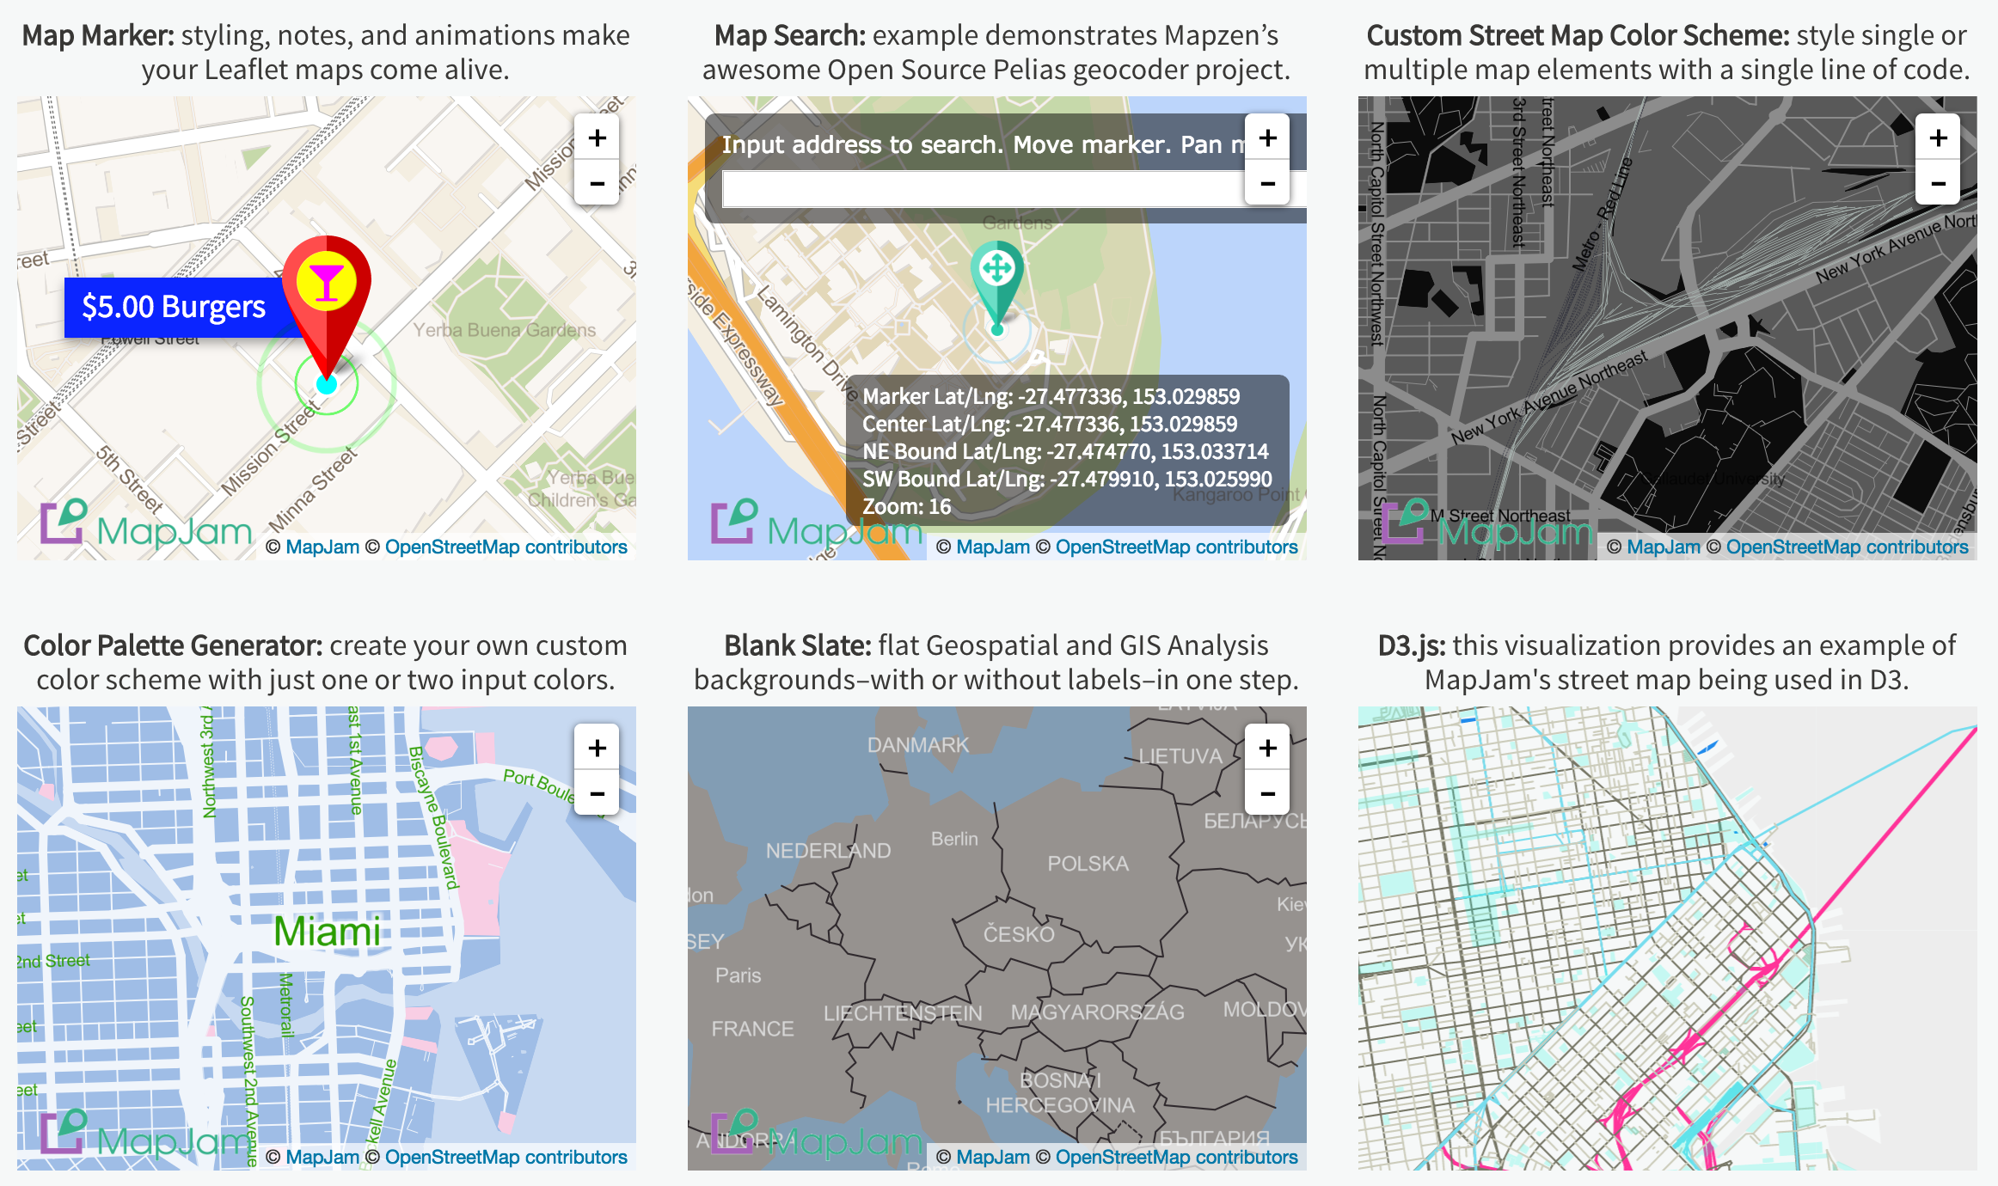The image size is (1998, 1186).
Task: Zoom out on the dark street map
Action: click(x=1938, y=183)
